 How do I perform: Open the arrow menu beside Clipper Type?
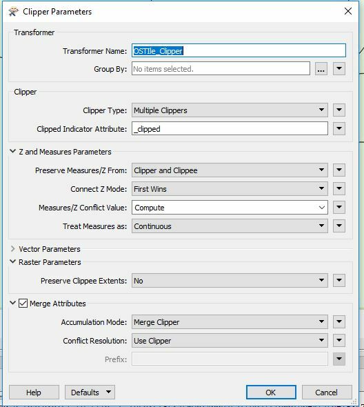click(x=339, y=110)
